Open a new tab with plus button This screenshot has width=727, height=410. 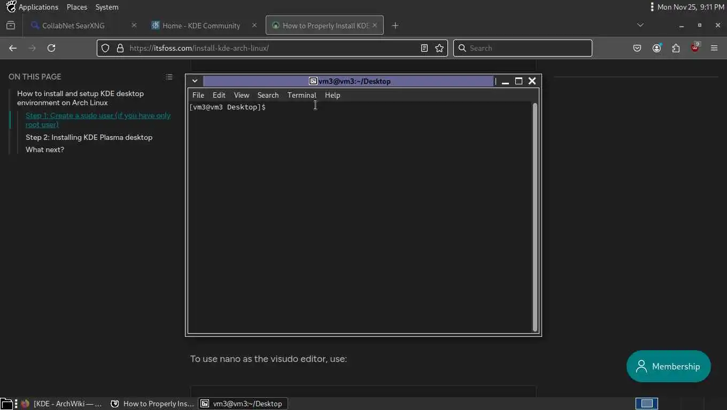coord(395,26)
